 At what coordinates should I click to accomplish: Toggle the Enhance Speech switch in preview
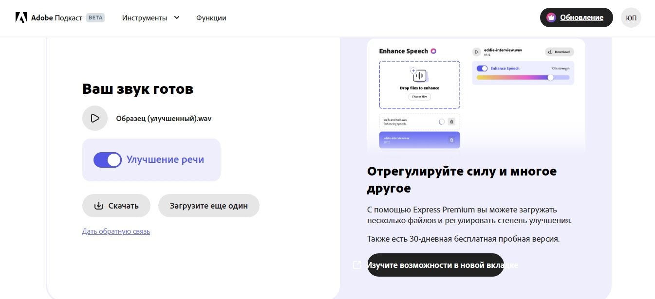[482, 69]
